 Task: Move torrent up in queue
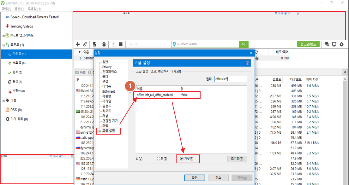(131, 44)
